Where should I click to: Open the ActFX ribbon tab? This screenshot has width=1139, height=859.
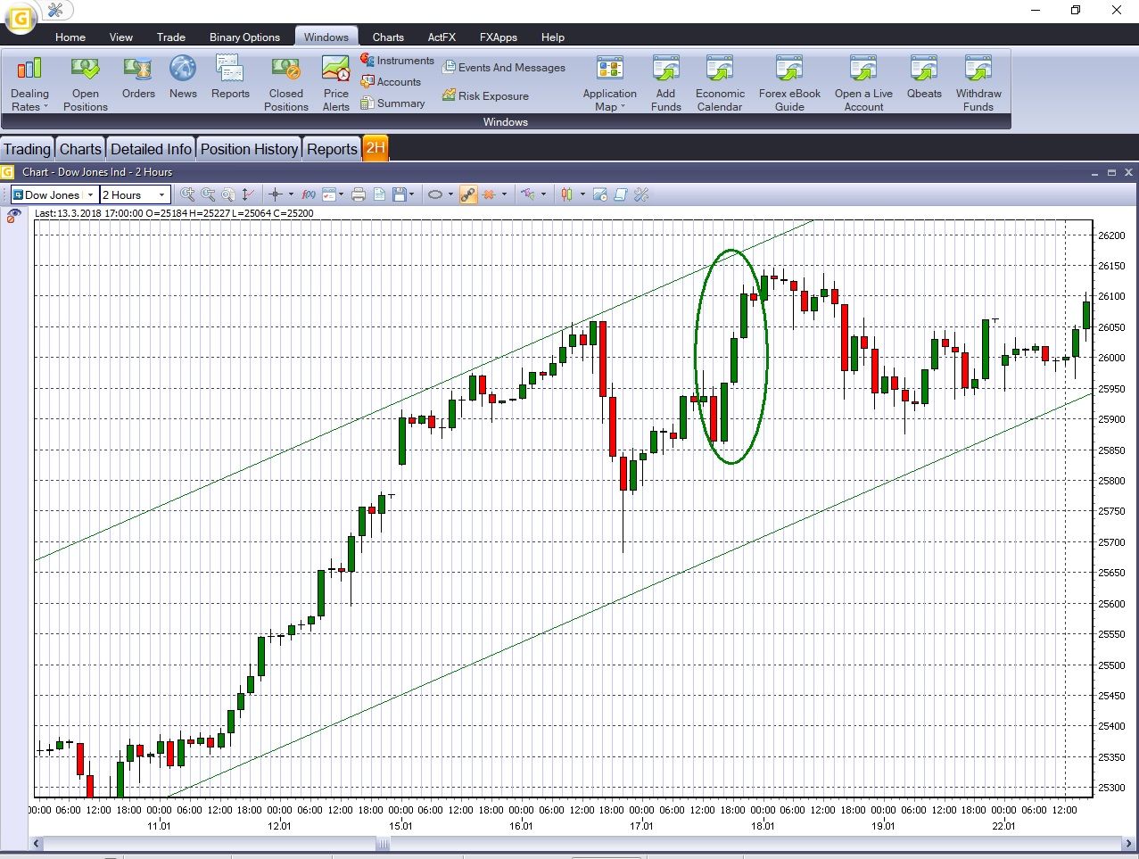pos(442,37)
